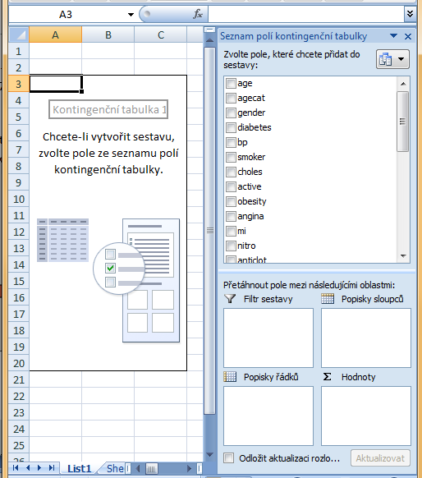Screen dimensions: 422x478
Task: Select column B header
Action: point(108,34)
